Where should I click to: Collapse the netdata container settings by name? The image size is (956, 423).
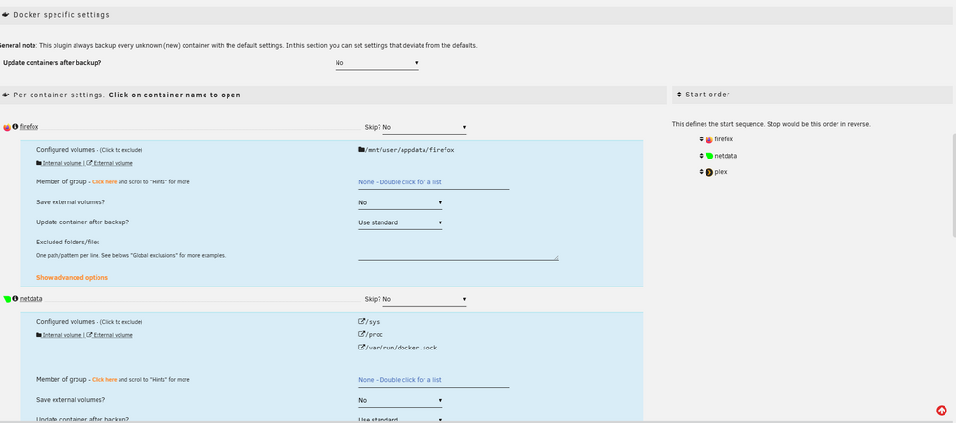click(x=32, y=298)
